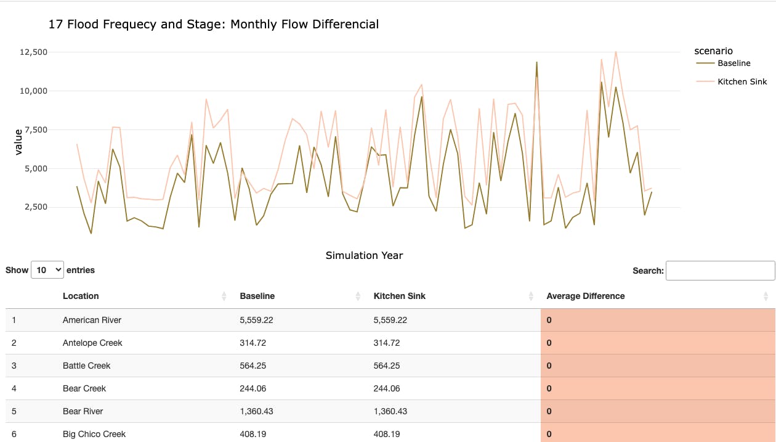This screenshot has width=776, height=442.
Task: Sort table by the Location header
Action: (x=81, y=296)
